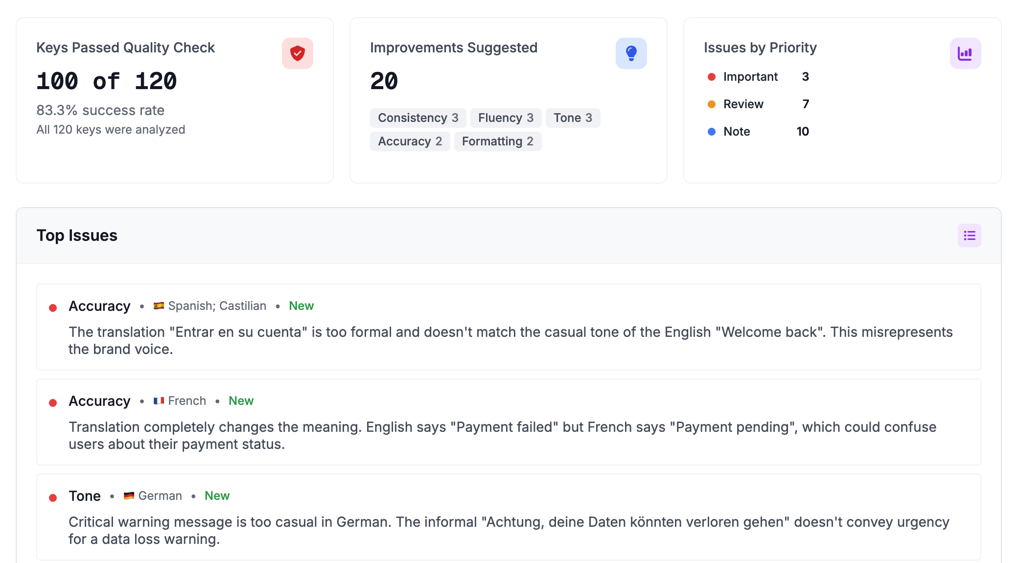Select the Review priority row

[x=758, y=104]
